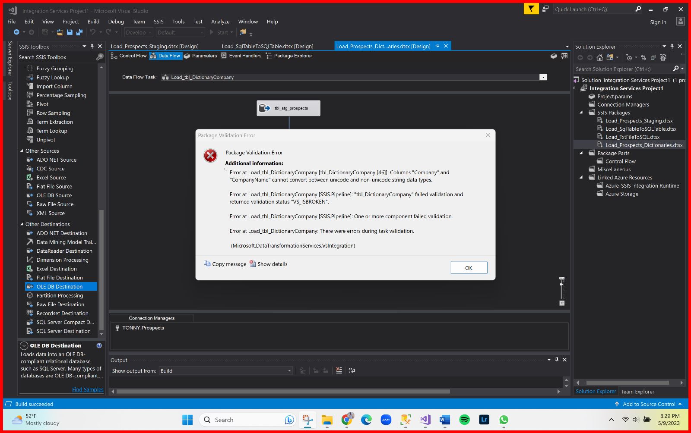Select Term Extraction in the toolbox
The height and width of the screenshot is (433, 691).
click(x=54, y=122)
